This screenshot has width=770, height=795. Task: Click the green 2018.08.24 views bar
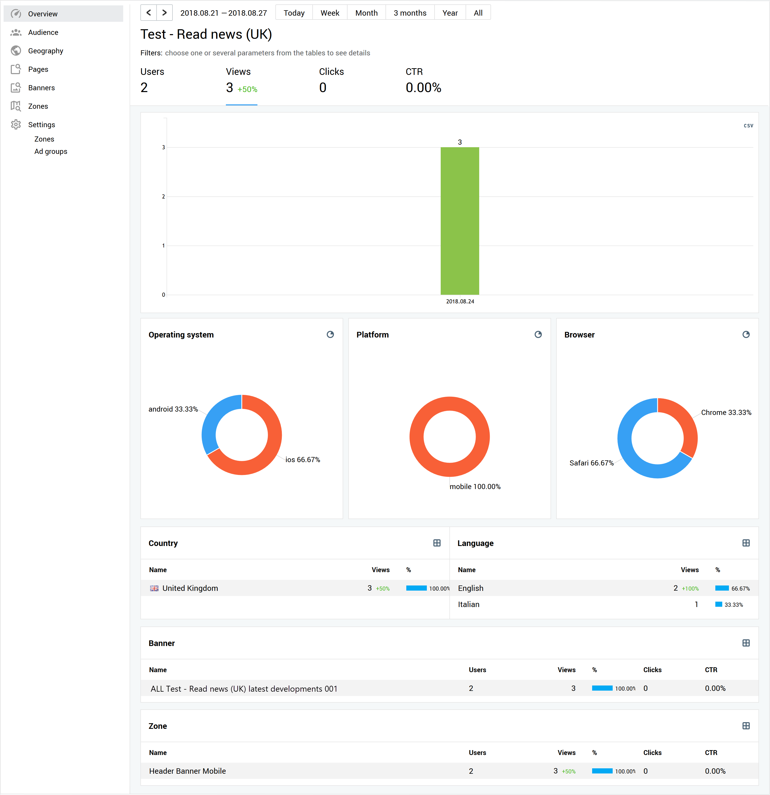click(x=459, y=221)
